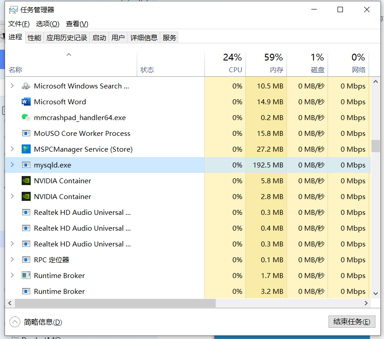The width and height of the screenshot is (384, 339).
Task: Click the Microsoft Word process icon
Action: [26, 102]
